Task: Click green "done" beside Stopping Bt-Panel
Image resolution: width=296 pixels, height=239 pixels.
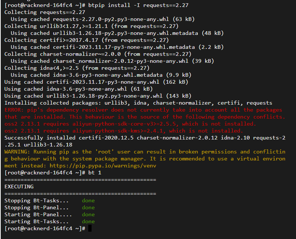Action: coord(88,207)
